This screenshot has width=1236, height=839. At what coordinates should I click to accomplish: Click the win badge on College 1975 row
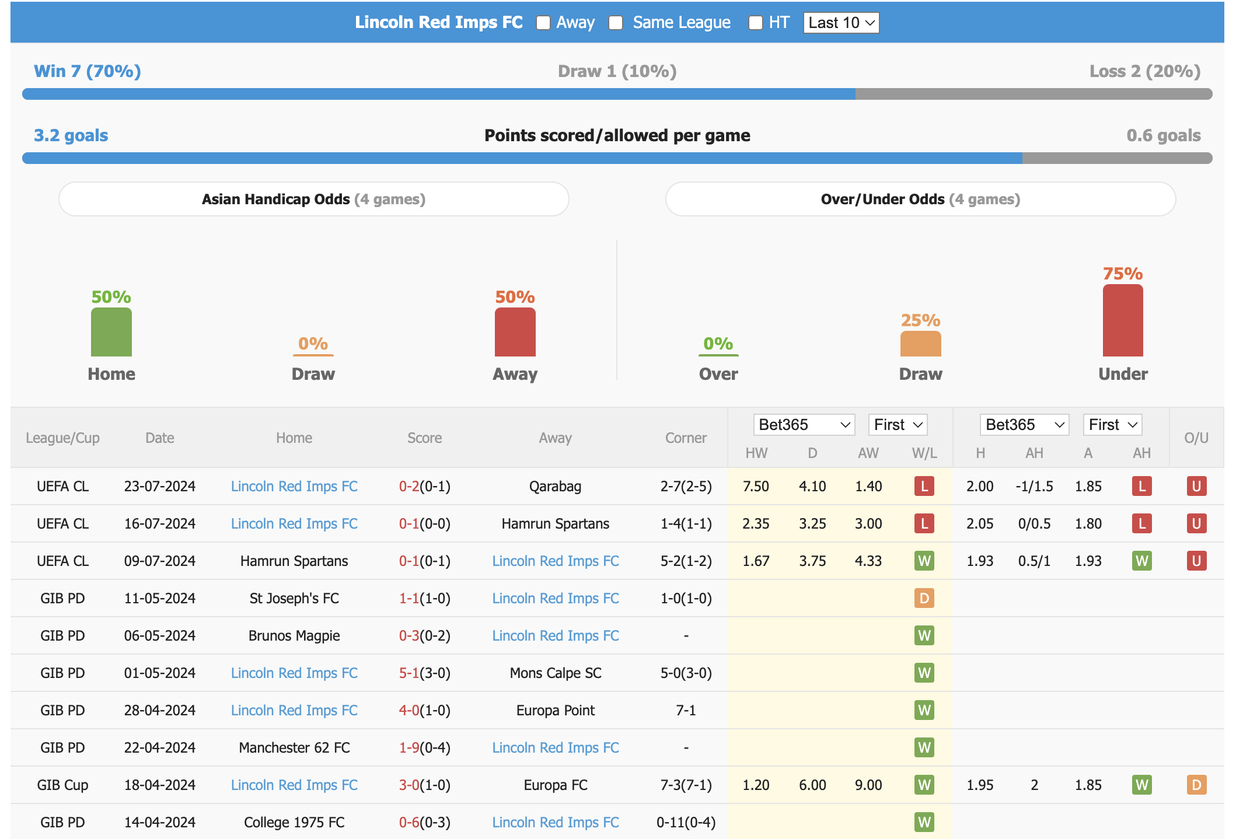tap(924, 822)
